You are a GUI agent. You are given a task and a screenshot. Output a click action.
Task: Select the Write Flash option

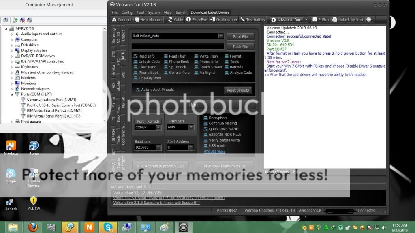(x=206, y=56)
